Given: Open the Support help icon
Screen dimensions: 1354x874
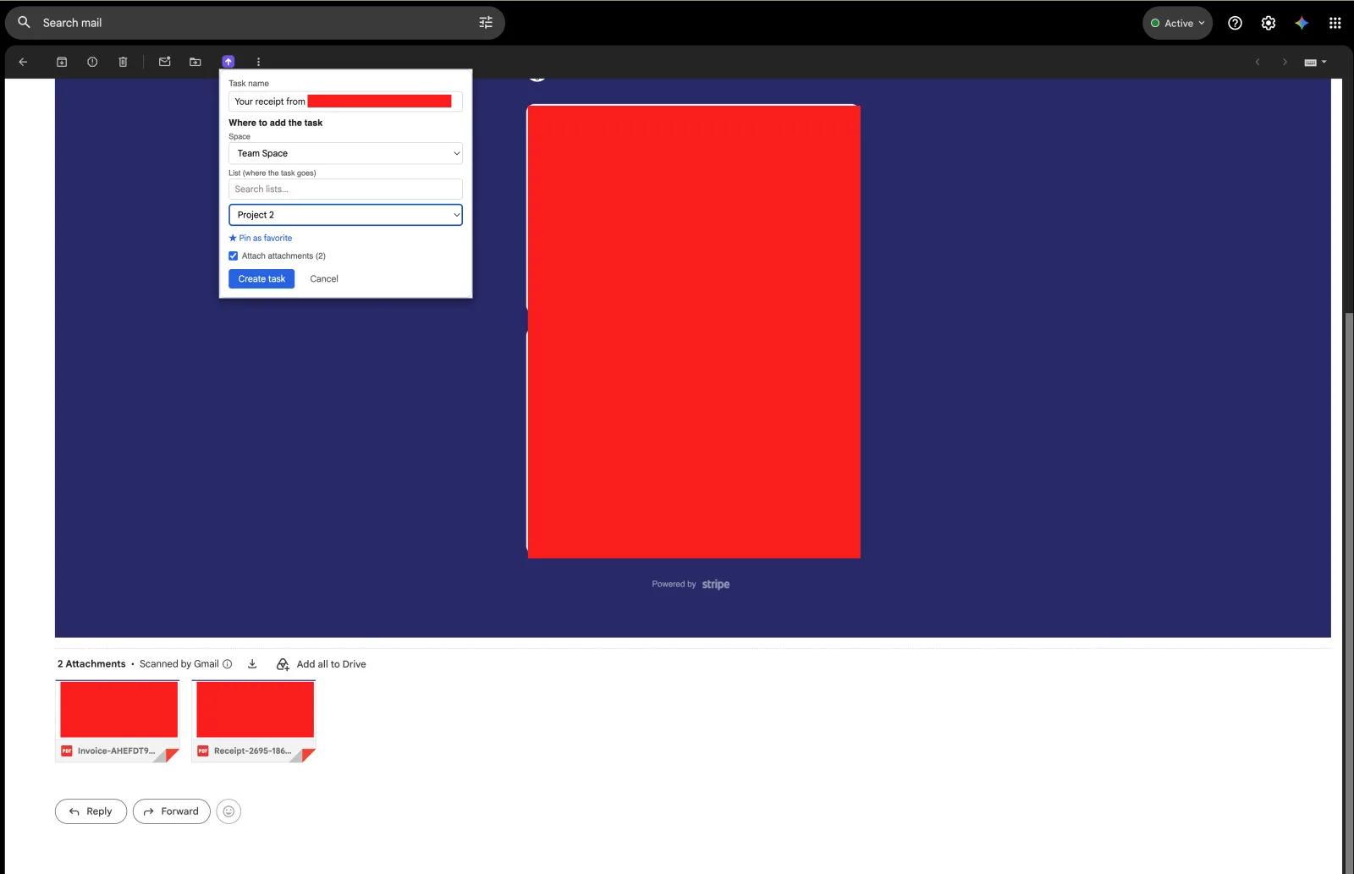Looking at the screenshot, I should click(1235, 23).
